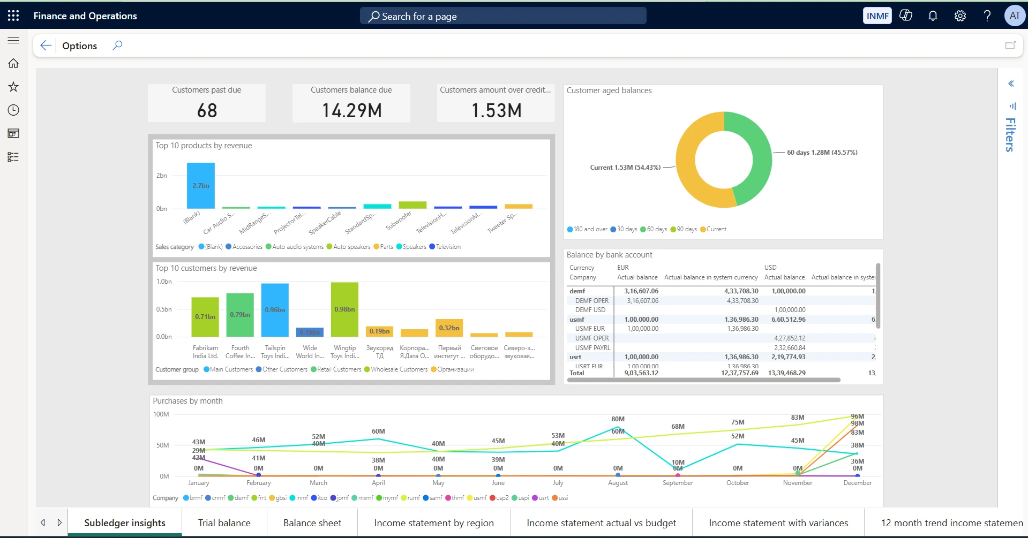
Task: Select the Subledger insights tab
Action: pyautogui.click(x=125, y=522)
